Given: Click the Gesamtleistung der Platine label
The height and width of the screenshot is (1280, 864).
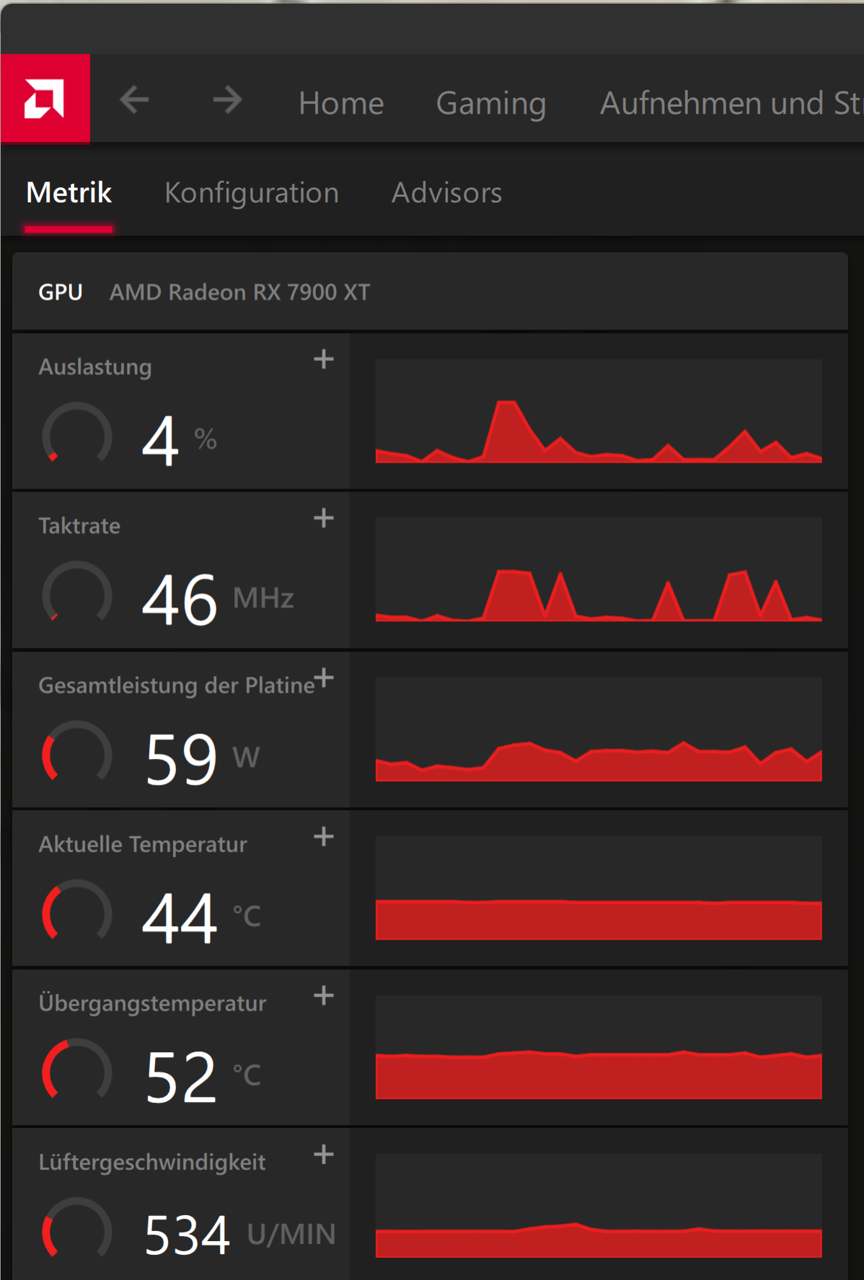Looking at the screenshot, I should click(177, 685).
